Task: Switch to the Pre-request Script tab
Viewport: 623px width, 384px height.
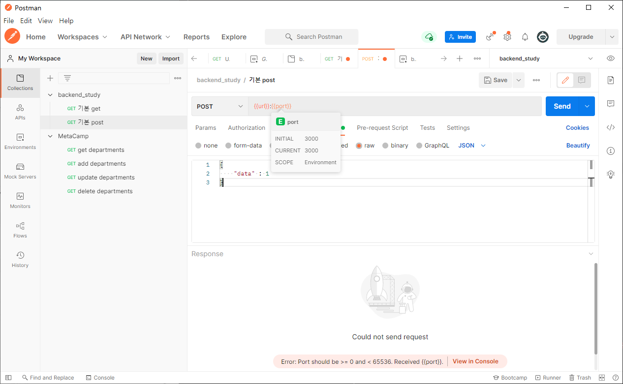Action: tap(382, 128)
